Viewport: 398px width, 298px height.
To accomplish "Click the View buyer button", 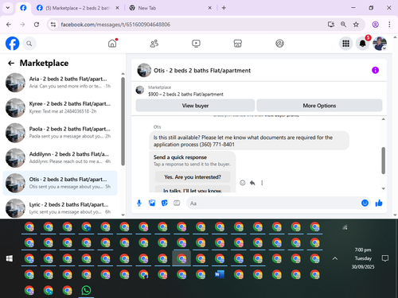I will 195,106.
